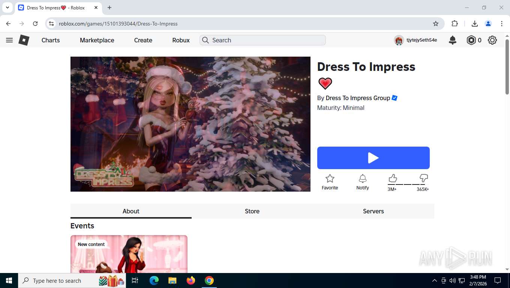Image resolution: width=510 pixels, height=288 pixels.
Task: Switch to the Store tab
Action: (x=252, y=211)
